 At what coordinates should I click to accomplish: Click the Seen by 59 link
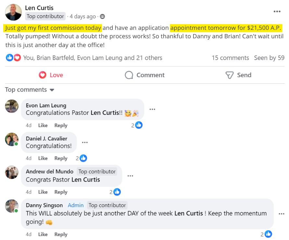[x=269, y=58]
